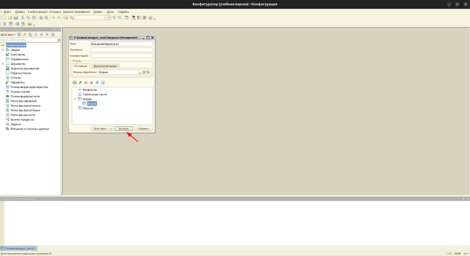Click the configuration search field

pos(28,40)
